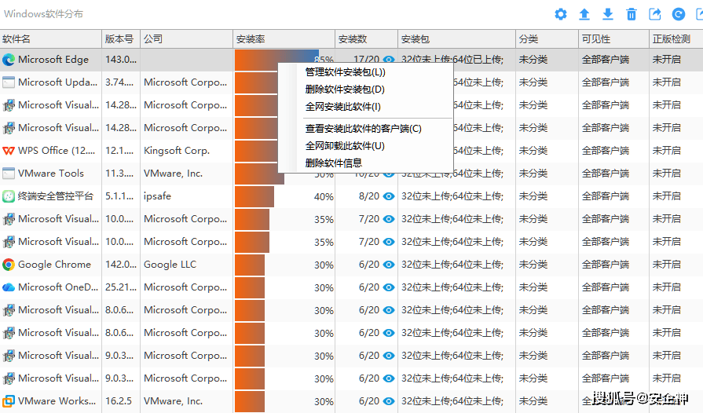The height and width of the screenshot is (413, 703).
Task: Click the Microsoft Edge app icon
Action: coord(9,60)
